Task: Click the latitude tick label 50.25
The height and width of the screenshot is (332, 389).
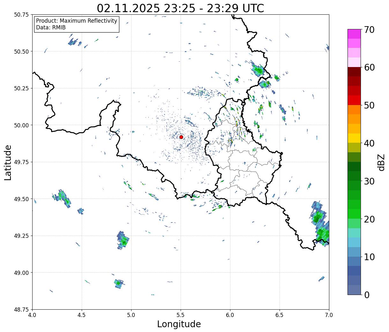Action: (21, 88)
